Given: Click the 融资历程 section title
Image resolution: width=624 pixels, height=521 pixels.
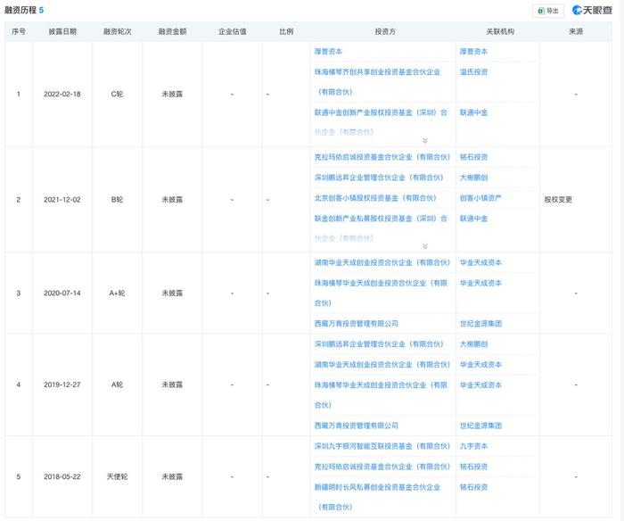Looking at the screenshot, I should 21,11.
